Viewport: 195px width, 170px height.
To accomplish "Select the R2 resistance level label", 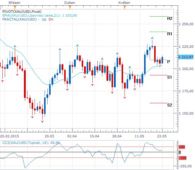I will 170,18.
